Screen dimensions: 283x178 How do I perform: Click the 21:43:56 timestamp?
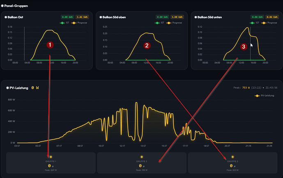[271, 88]
